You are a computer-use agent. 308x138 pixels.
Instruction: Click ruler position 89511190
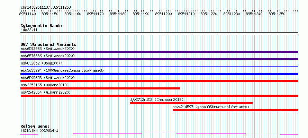(x=141, y=14)
